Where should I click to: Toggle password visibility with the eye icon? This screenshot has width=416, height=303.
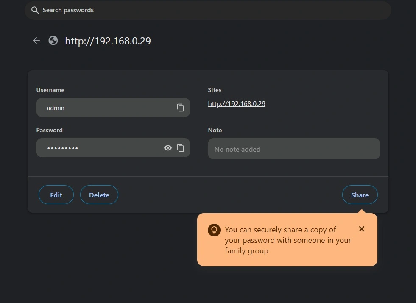pyautogui.click(x=168, y=147)
